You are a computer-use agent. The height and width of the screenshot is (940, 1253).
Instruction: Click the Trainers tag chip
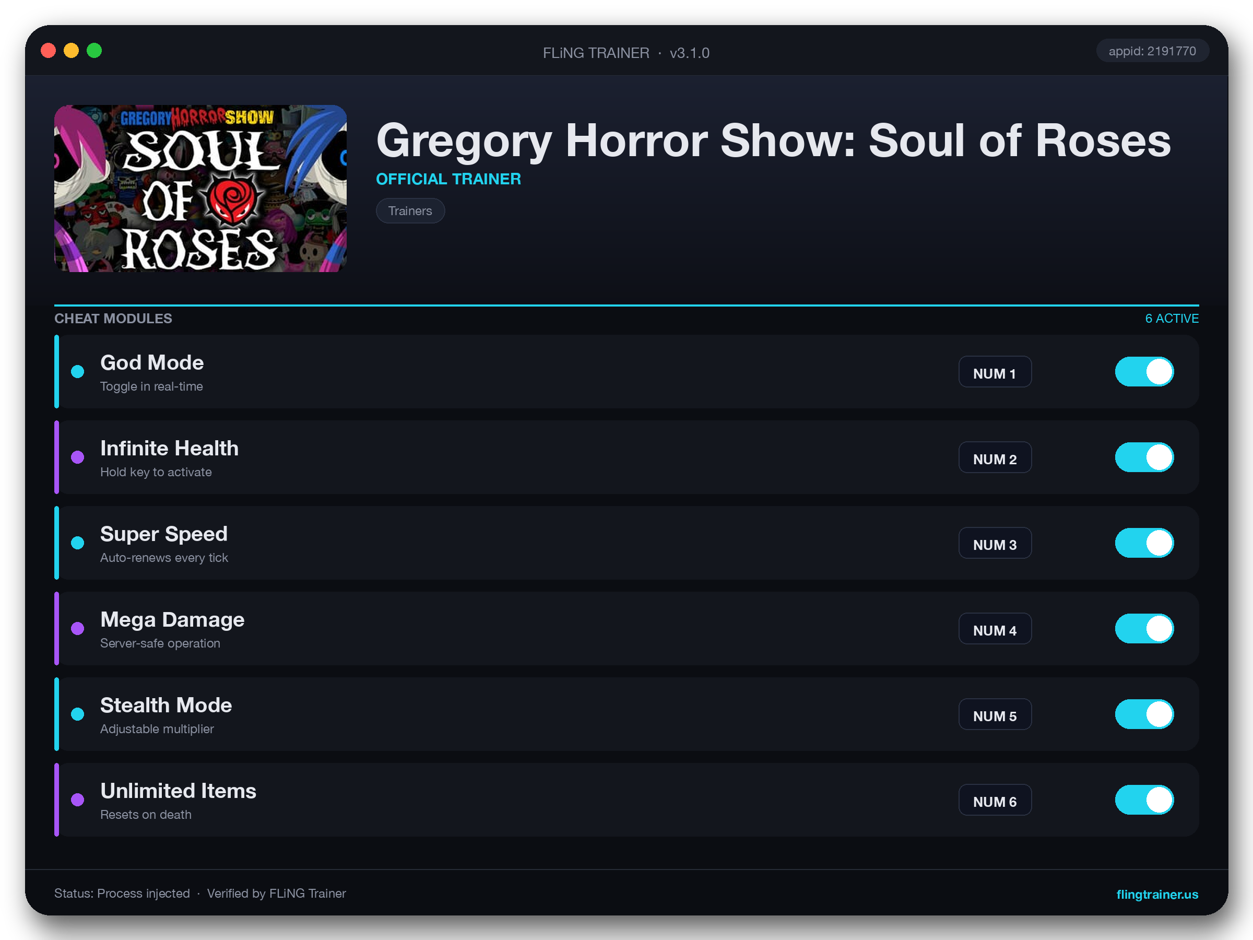tap(410, 211)
